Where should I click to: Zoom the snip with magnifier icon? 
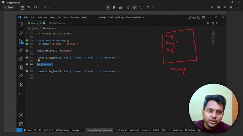pyautogui.click(x=213, y=7)
